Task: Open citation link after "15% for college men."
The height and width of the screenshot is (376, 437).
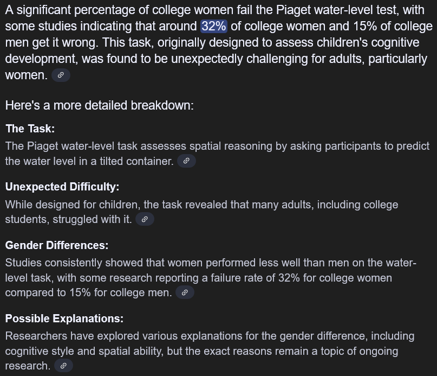Action: coord(185,292)
